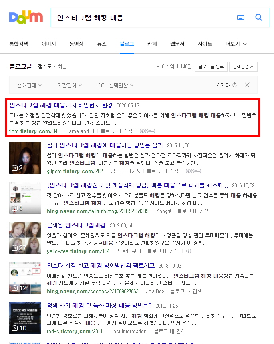Switch to 동영상 tab
274x344 pixels.
pos(77,44)
